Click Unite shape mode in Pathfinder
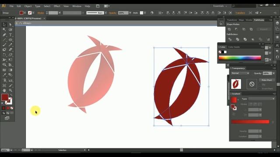Screen dimensions: 280x157 pos(229,29)
